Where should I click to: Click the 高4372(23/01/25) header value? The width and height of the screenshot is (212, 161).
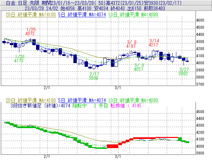(125, 3)
